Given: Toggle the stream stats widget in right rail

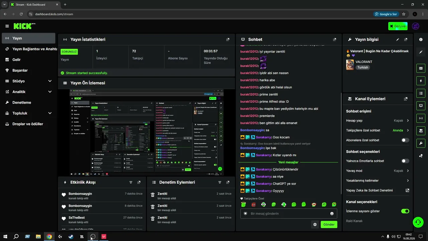Looking at the screenshot, I should (x=421, y=118).
